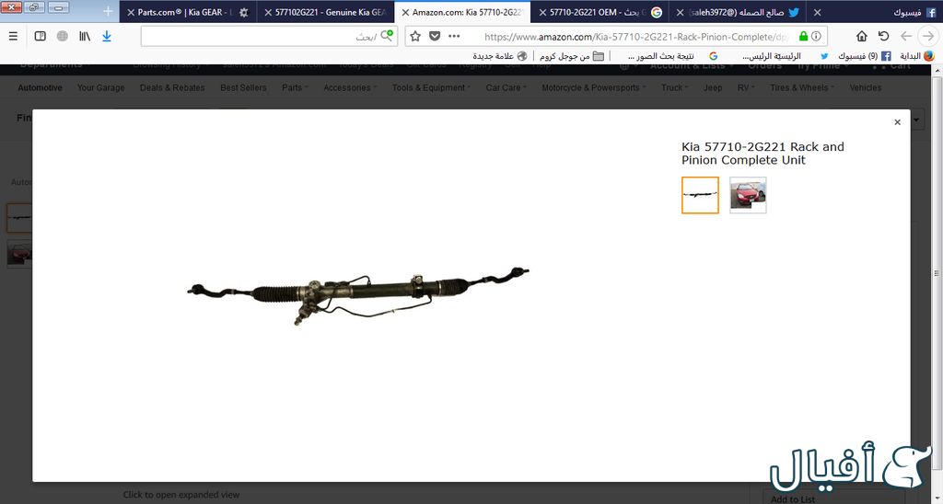Screen dimensions: 943x504
Task: Open the page actions three-dot menu
Action: pos(455,36)
